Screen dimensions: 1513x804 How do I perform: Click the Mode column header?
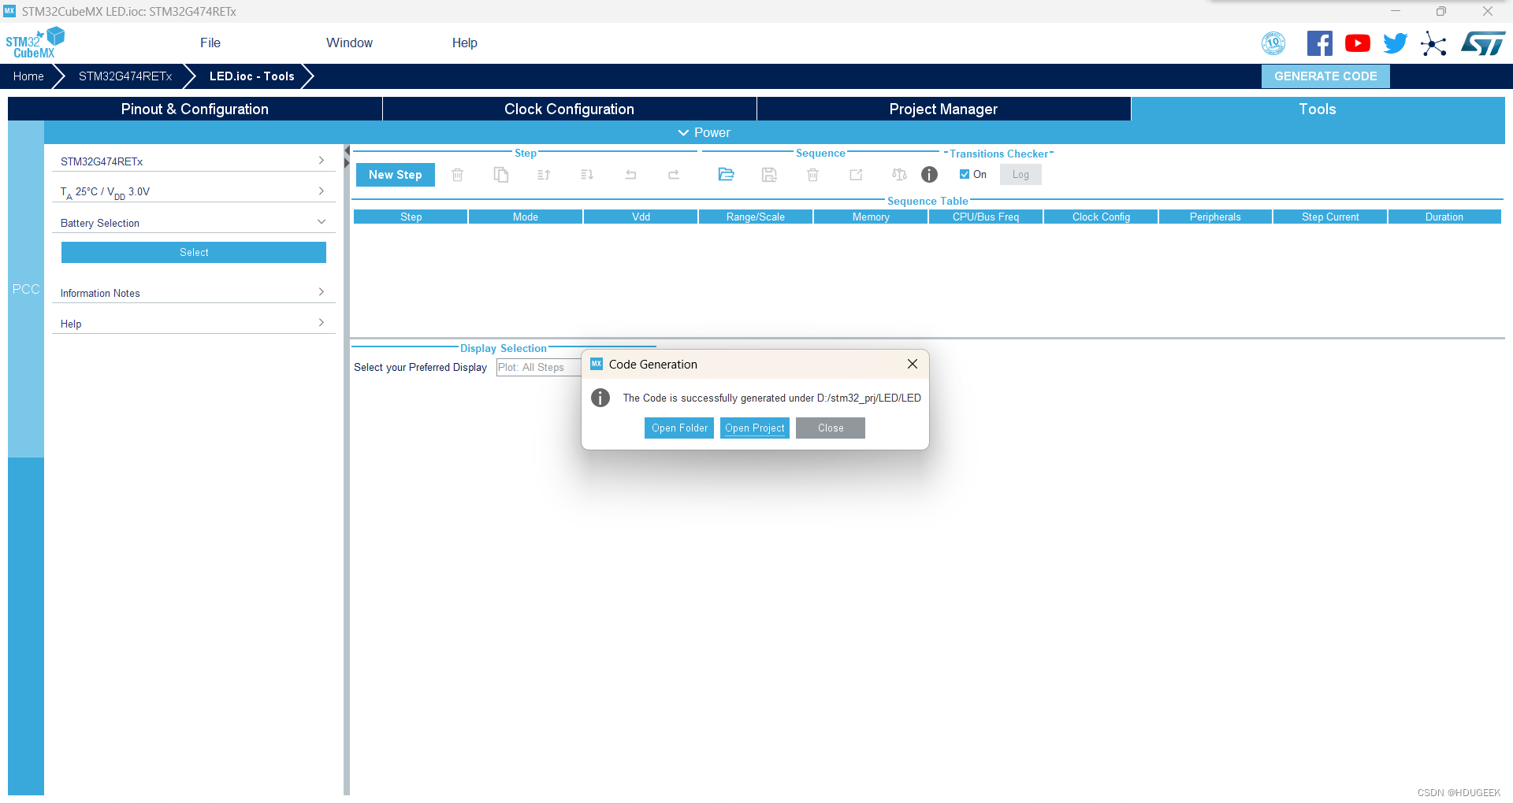point(526,217)
